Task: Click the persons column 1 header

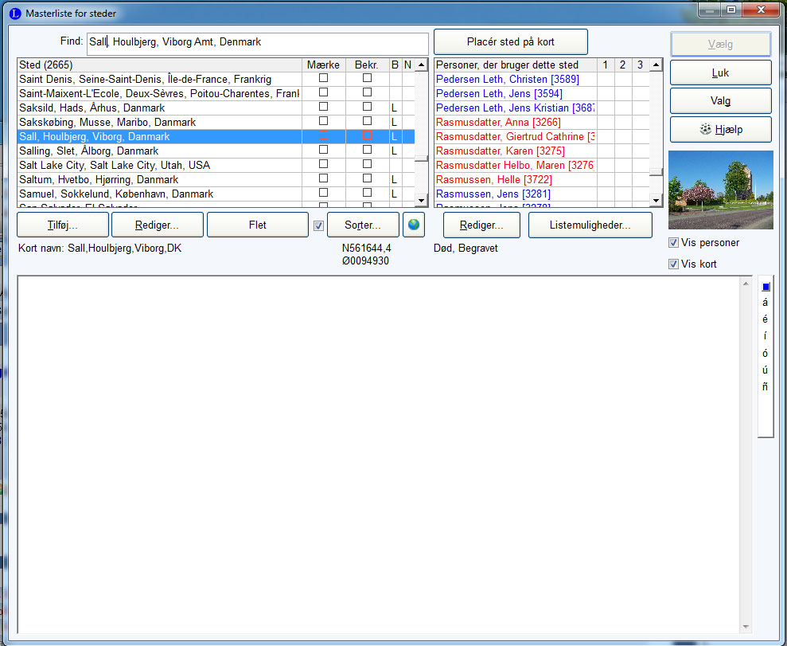Action: tap(606, 65)
